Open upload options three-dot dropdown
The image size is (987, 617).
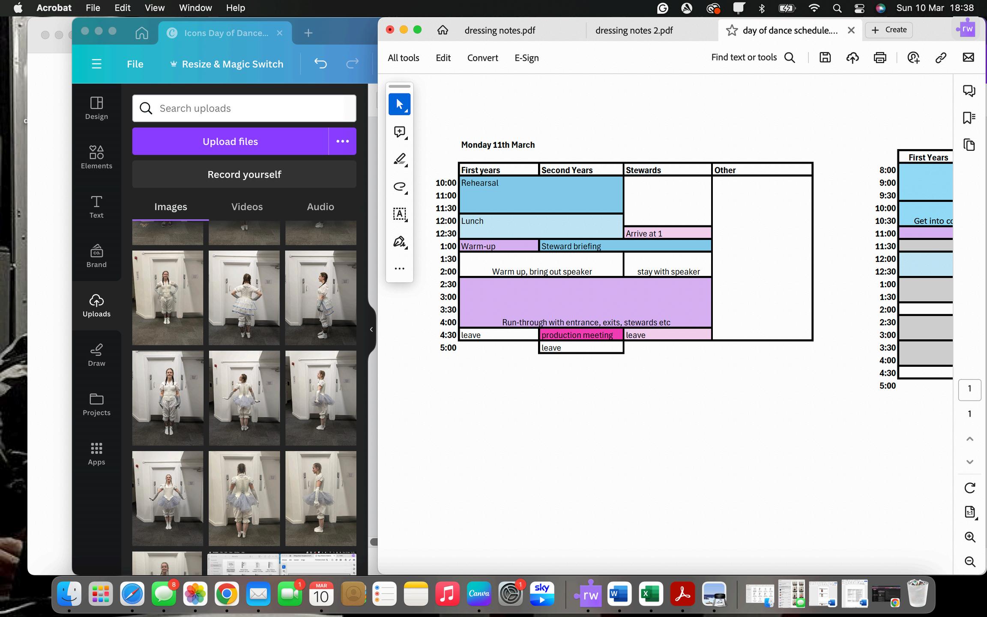342,141
